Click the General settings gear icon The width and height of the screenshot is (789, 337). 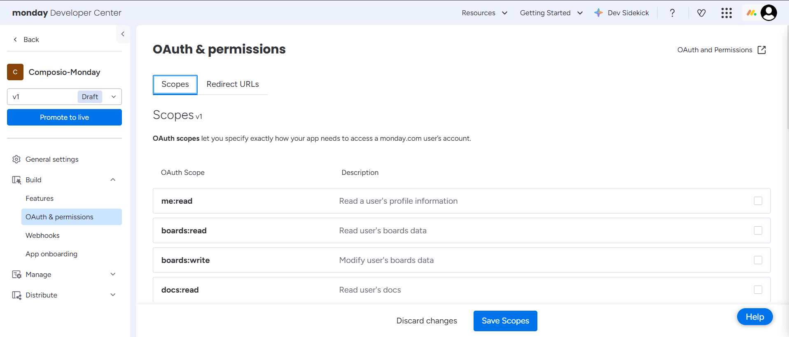[16, 159]
